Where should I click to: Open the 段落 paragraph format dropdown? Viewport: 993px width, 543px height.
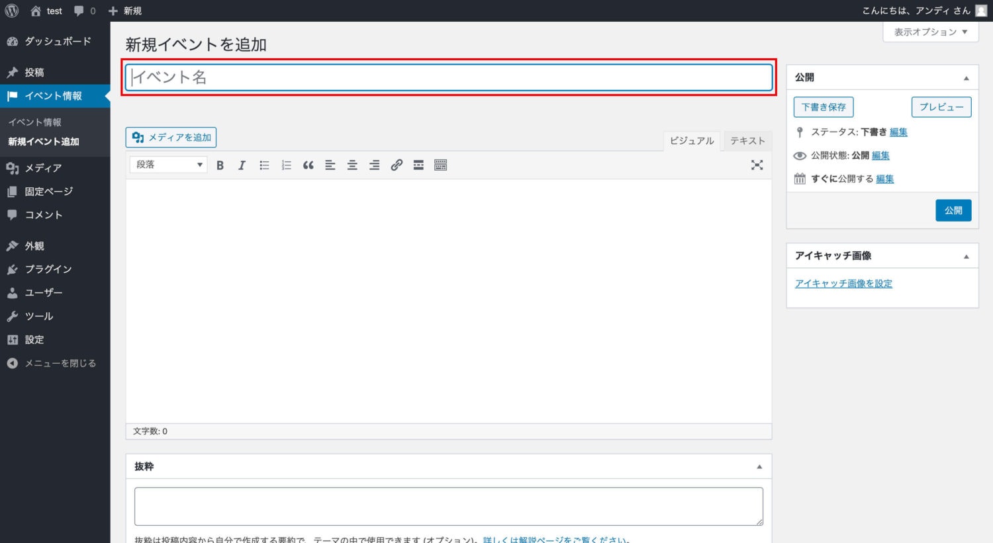(x=169, y=165)
